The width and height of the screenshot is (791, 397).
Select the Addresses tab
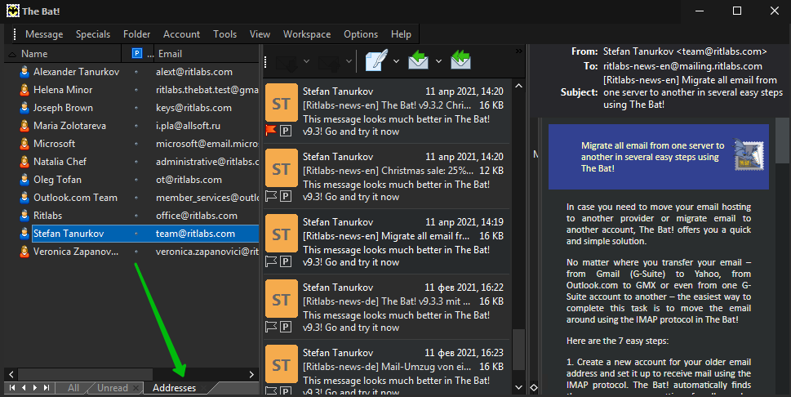[174, 388]
